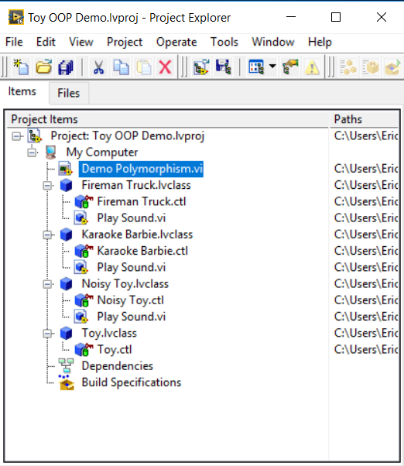Select Play Sound.vi under Karaoke Barbie

(132, 268)
